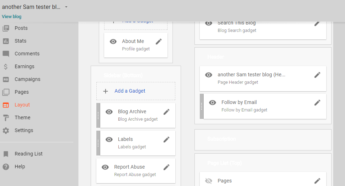Grab the Labels gadget drag handle
Viewport: 345px width, 186px height.
tap(98, 143)
